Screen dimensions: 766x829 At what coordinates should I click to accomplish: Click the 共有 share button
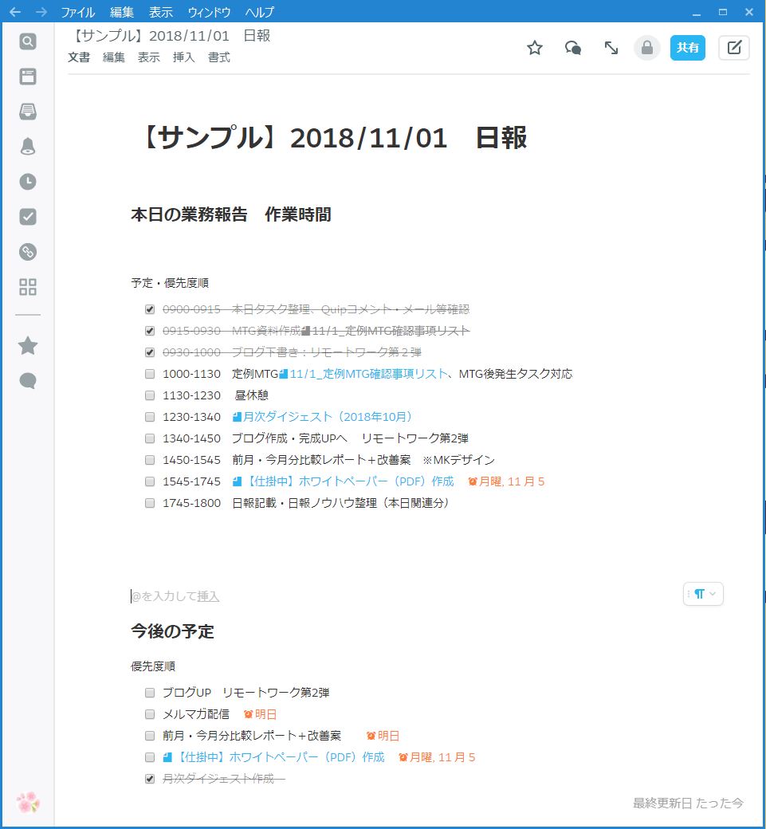687,48
